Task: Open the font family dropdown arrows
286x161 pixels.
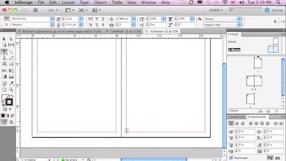Action: (52, 19)
